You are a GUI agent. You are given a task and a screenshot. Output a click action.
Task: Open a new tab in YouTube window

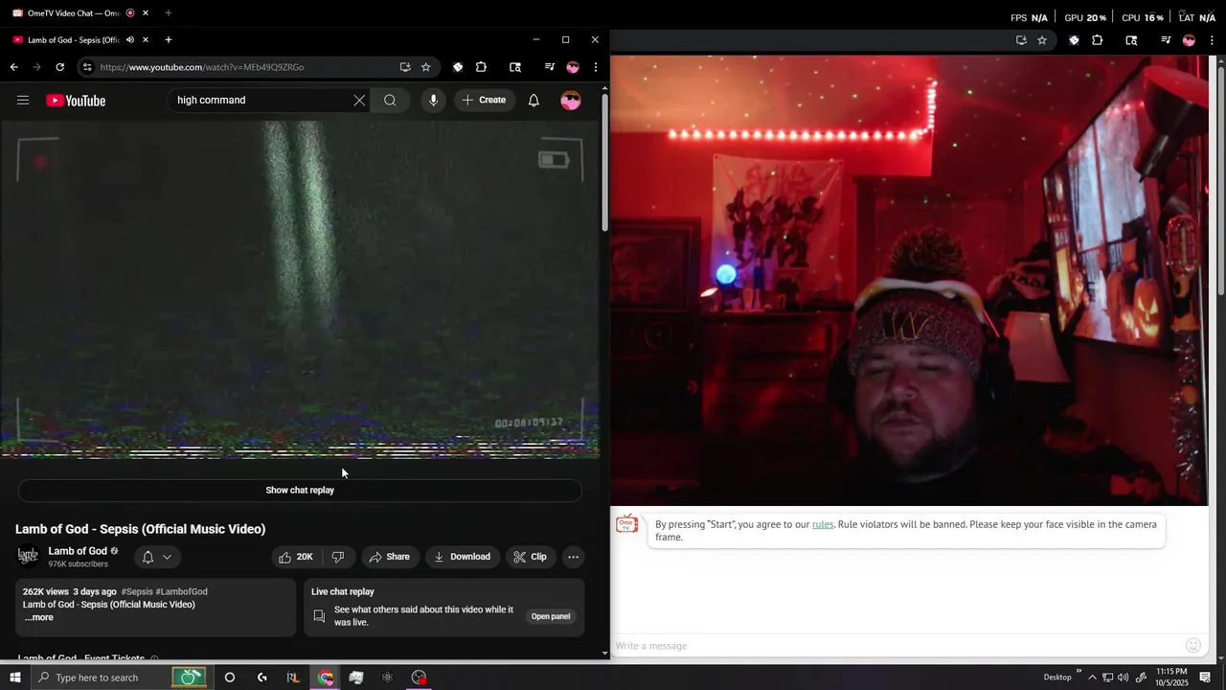point(169,40)
